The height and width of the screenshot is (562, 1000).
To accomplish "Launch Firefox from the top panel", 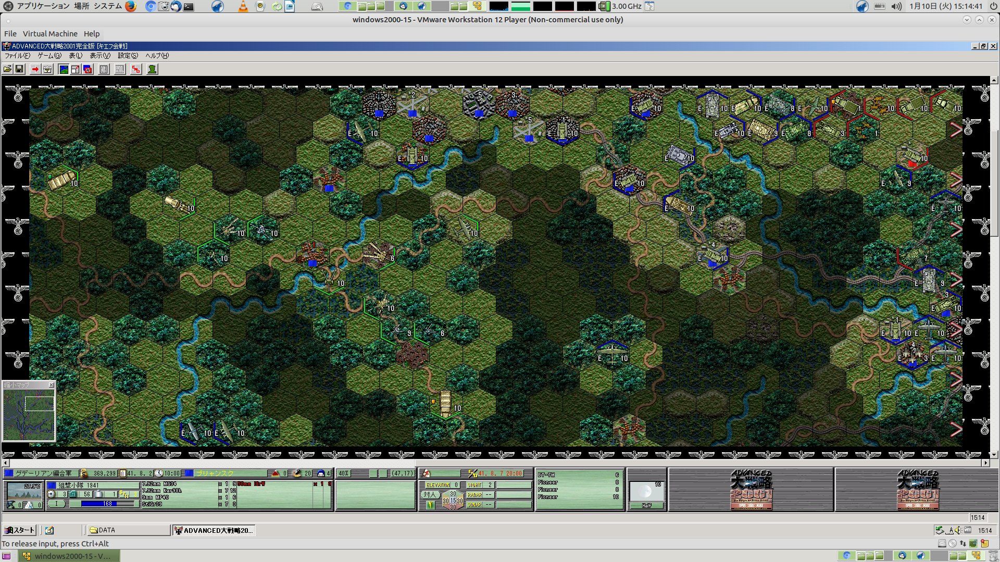I will pos(130,6).
